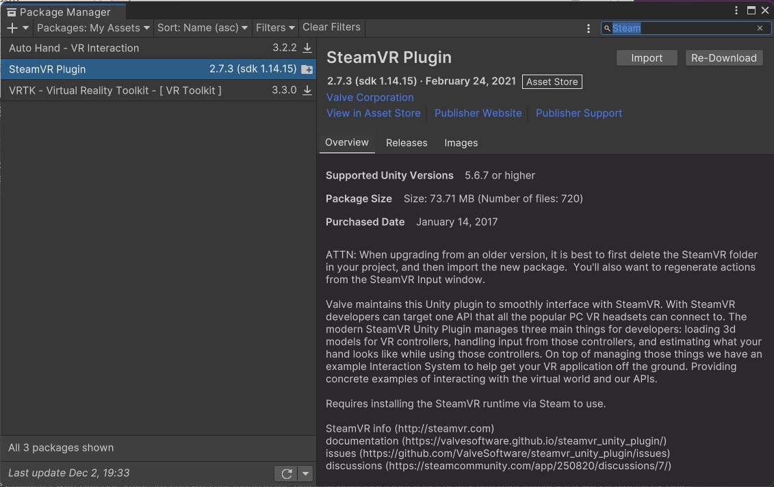Expand the dropdown arrow beside refresh button
Viewport: 774px width, 487px height.
pos(306,473)
